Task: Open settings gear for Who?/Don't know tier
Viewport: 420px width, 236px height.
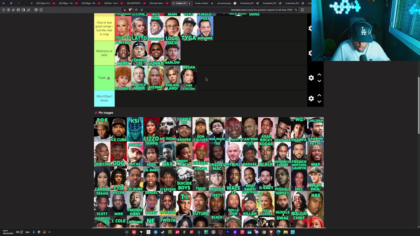Action: tap(311, 98)
